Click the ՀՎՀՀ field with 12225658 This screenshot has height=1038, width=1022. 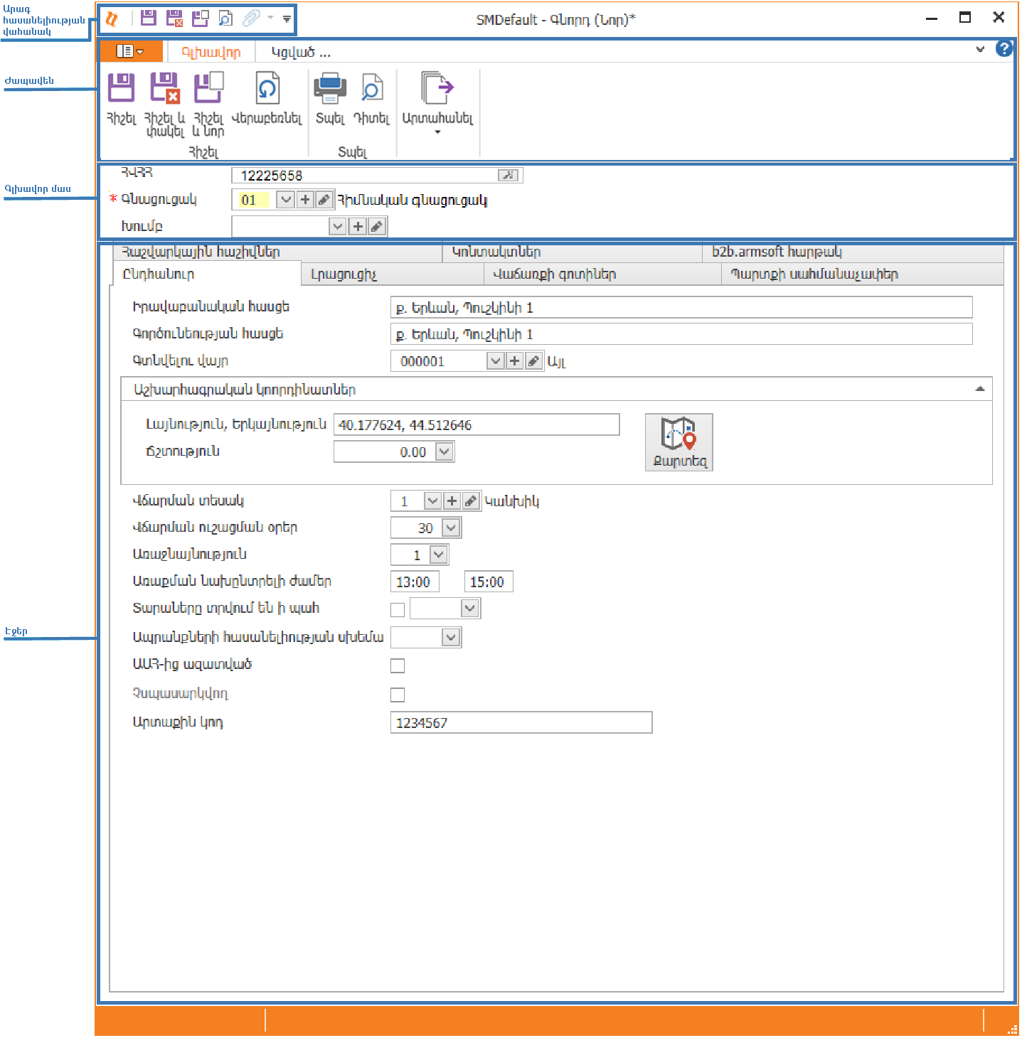point(377,176)
